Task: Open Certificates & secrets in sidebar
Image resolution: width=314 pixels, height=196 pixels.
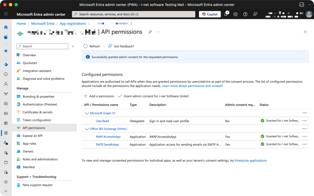Action: click(x=37, y=112)
